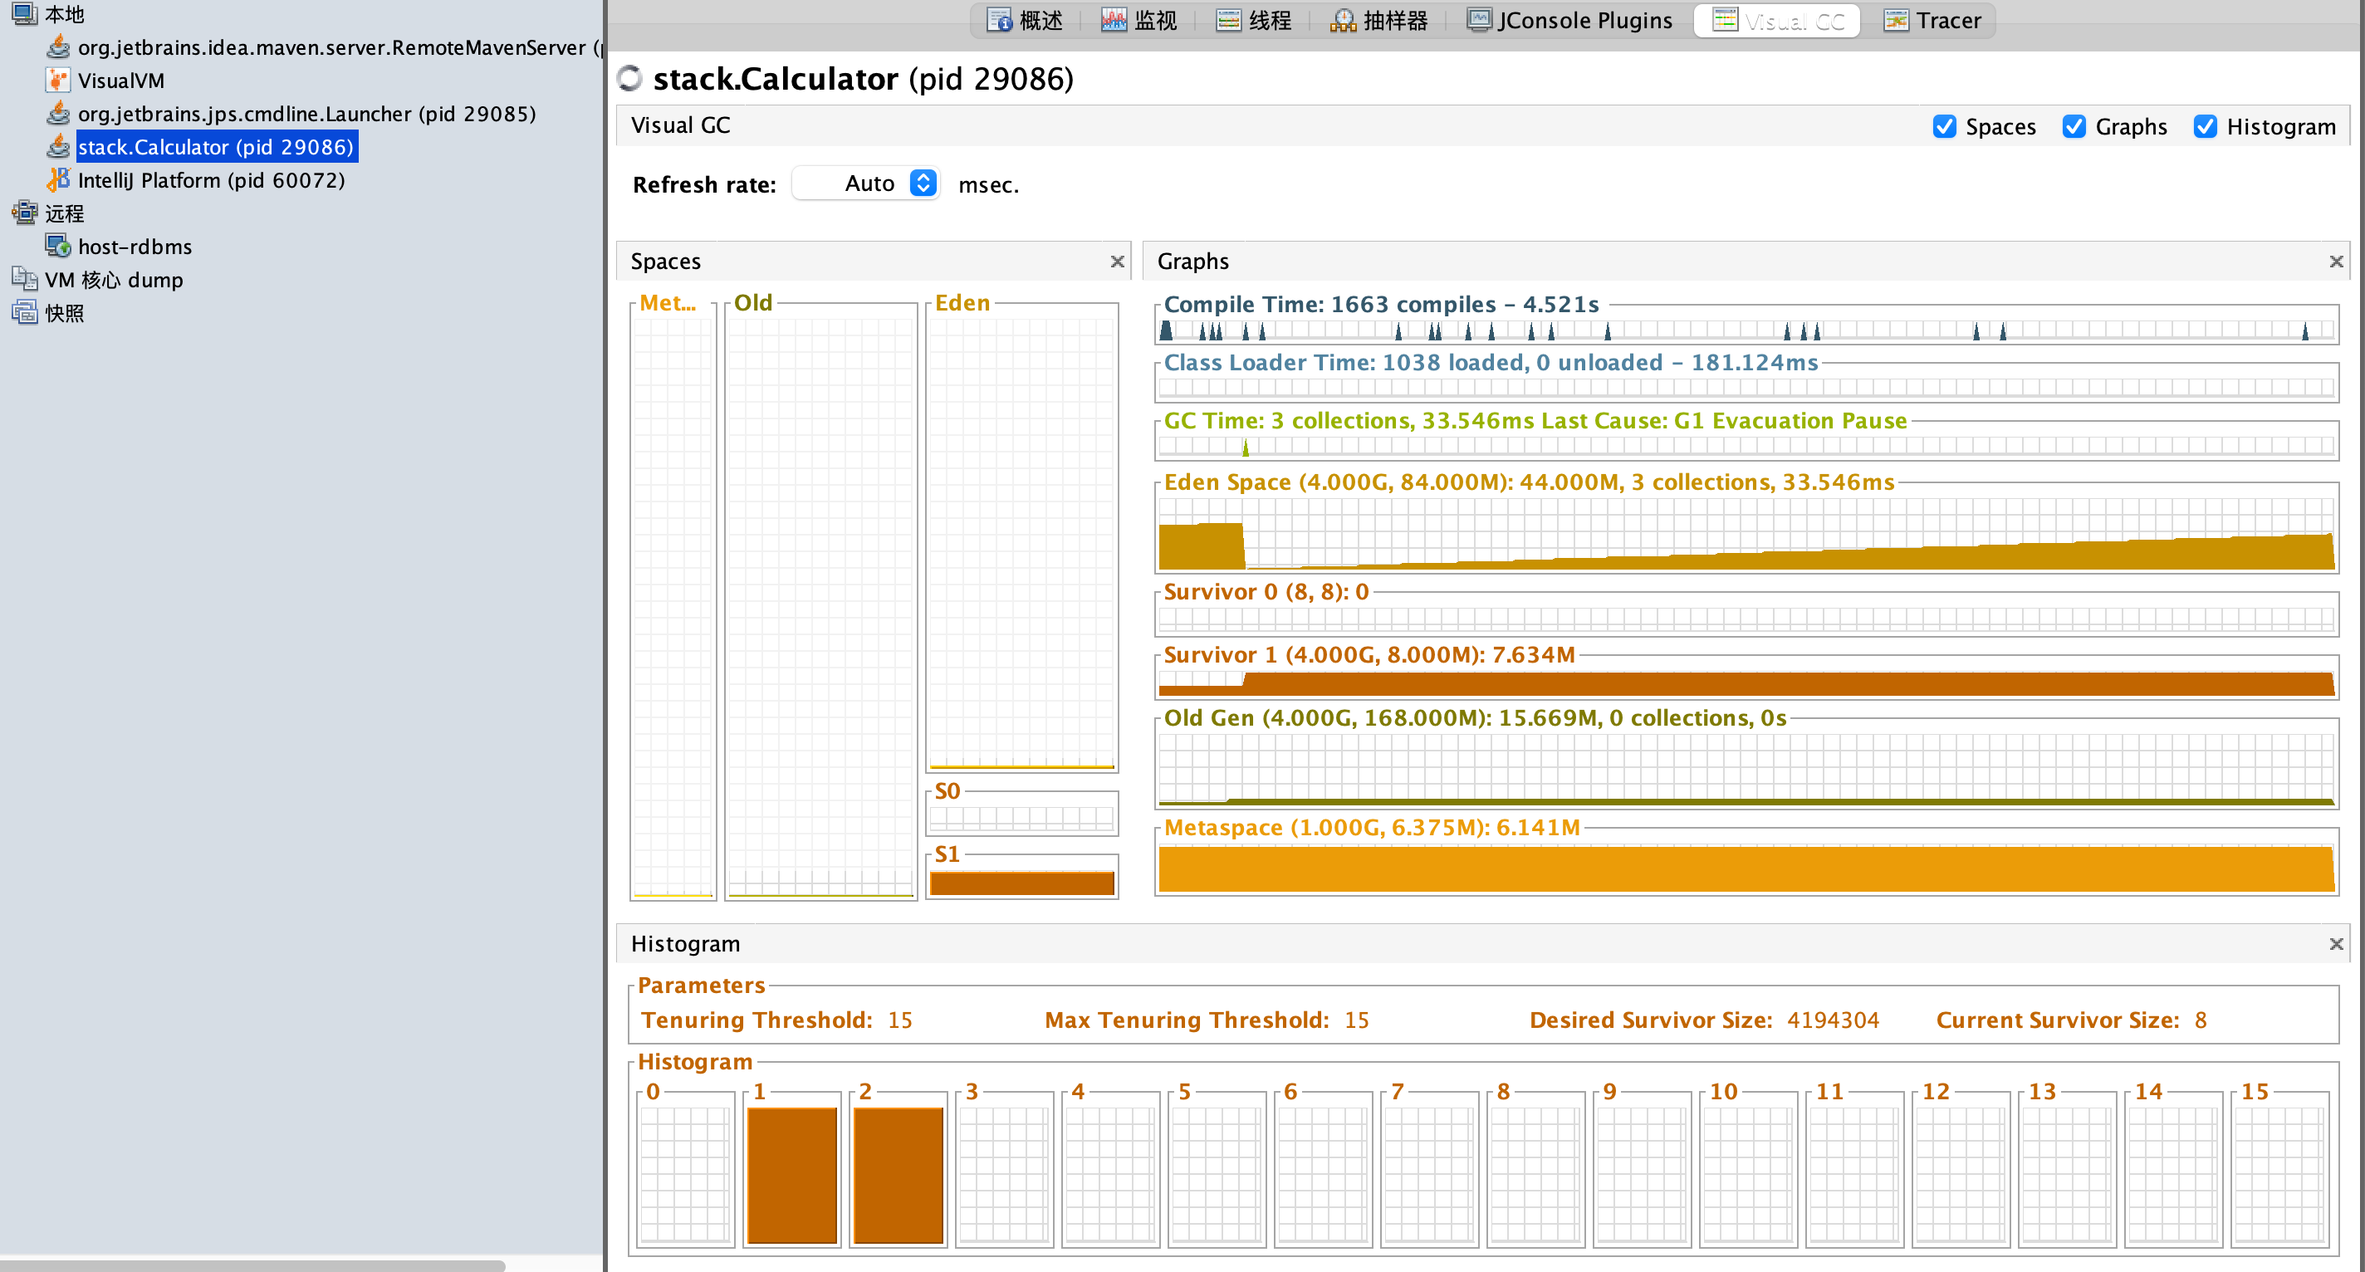Click the RemoteMavenServer Java process icon
Screen dimensions: 2365x1272
click(58, 46)
